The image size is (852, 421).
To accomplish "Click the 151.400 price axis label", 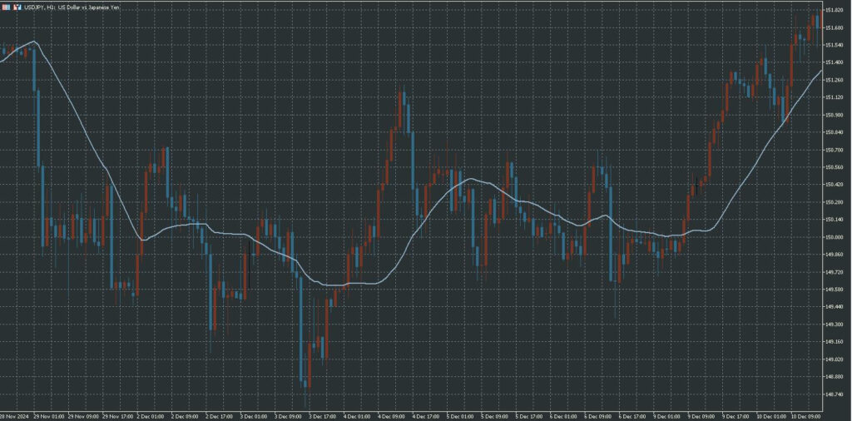I will coord(834,62).
